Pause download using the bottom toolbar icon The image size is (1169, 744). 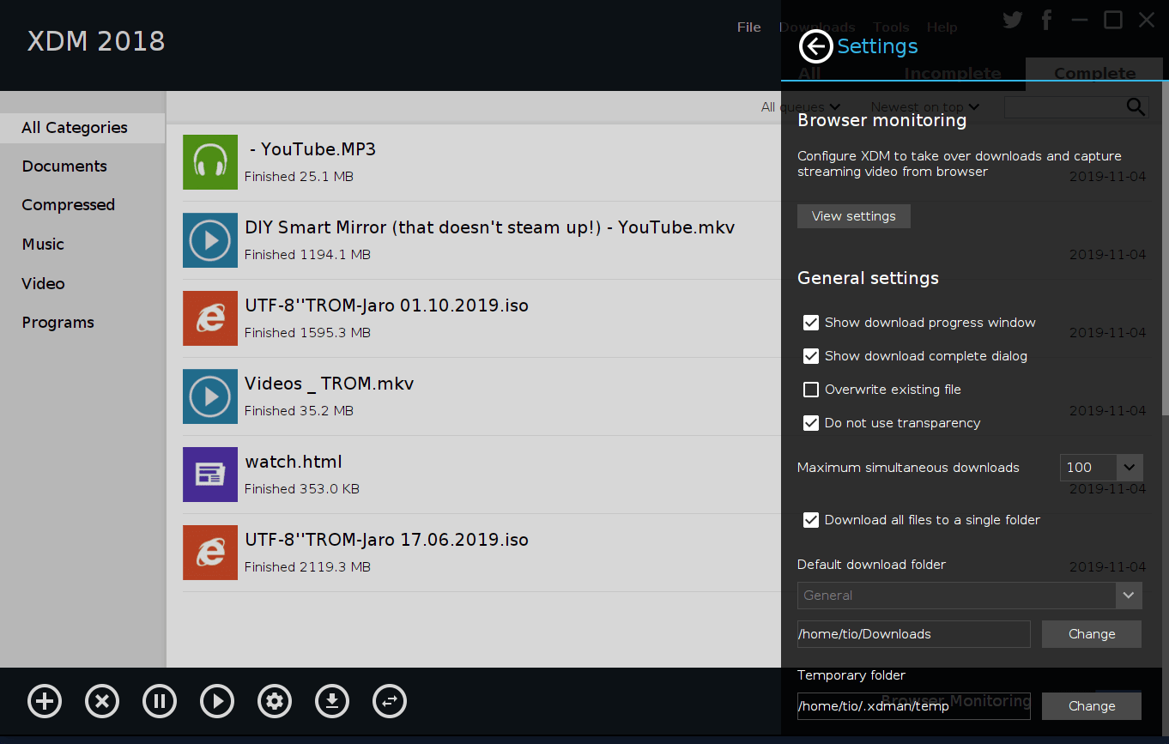pyautogui.click(x=160, y=701)
